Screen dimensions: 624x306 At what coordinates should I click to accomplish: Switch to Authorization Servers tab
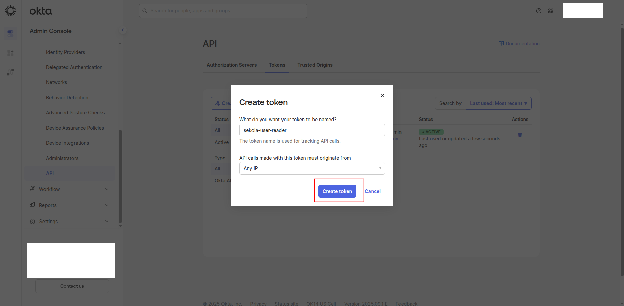(231, 65)
